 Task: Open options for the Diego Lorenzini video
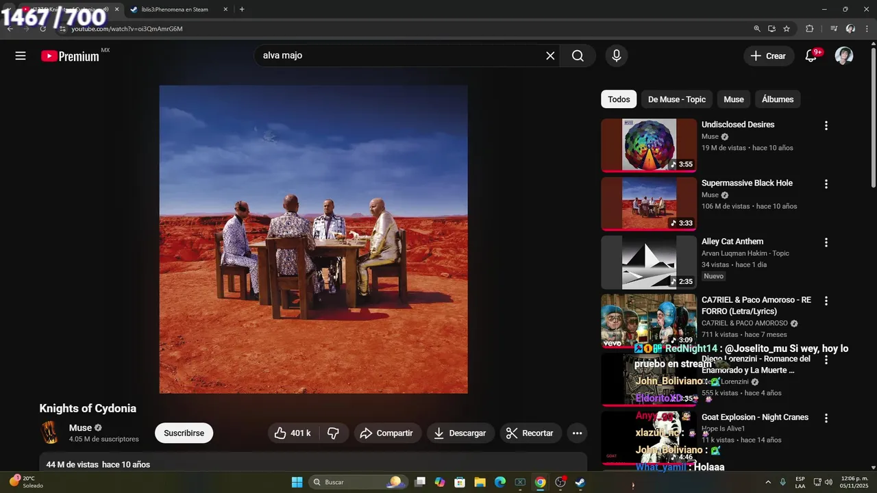tap(826, 359)
